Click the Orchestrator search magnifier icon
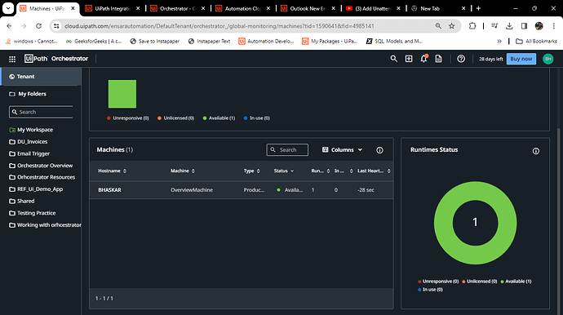The width and height of the screenshot is (563, 315). pos(394,59)
